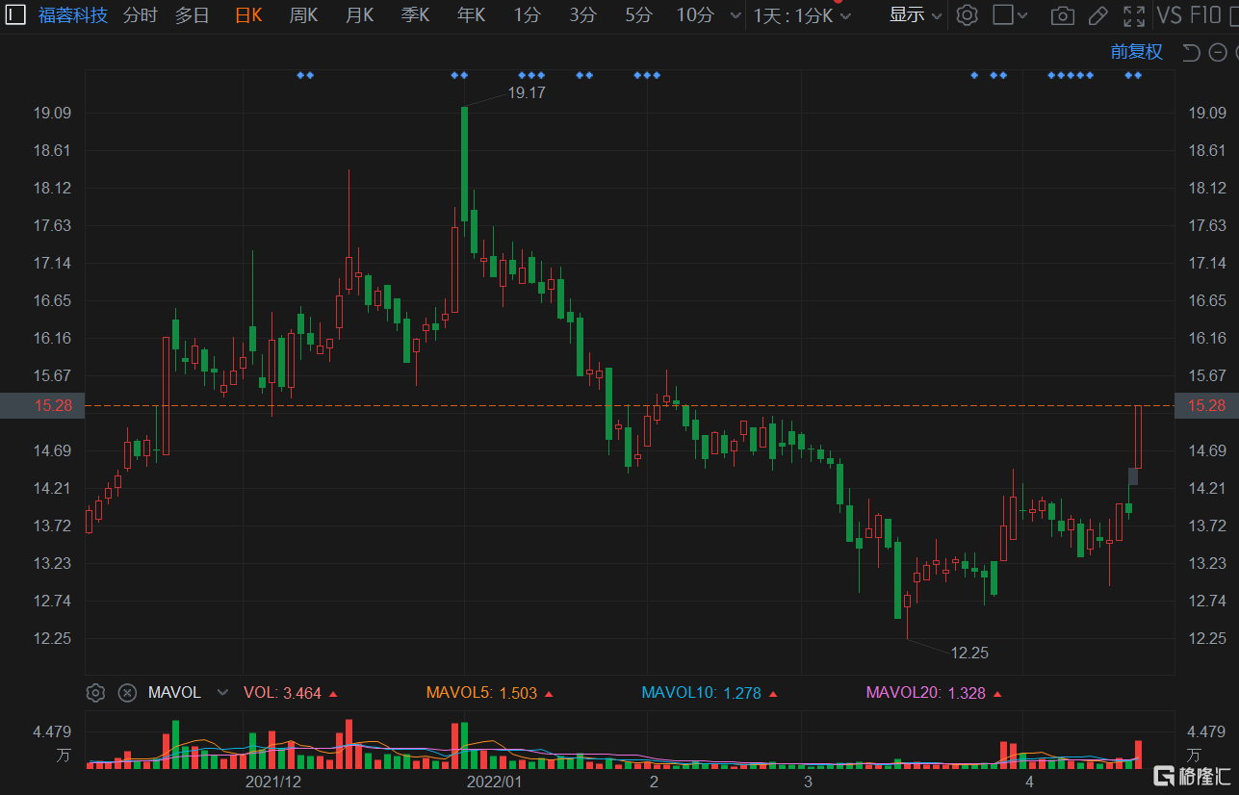Click the 19.17 high price annotation
The height and width of the screenshot is (795, 1239).
(527, 92)
